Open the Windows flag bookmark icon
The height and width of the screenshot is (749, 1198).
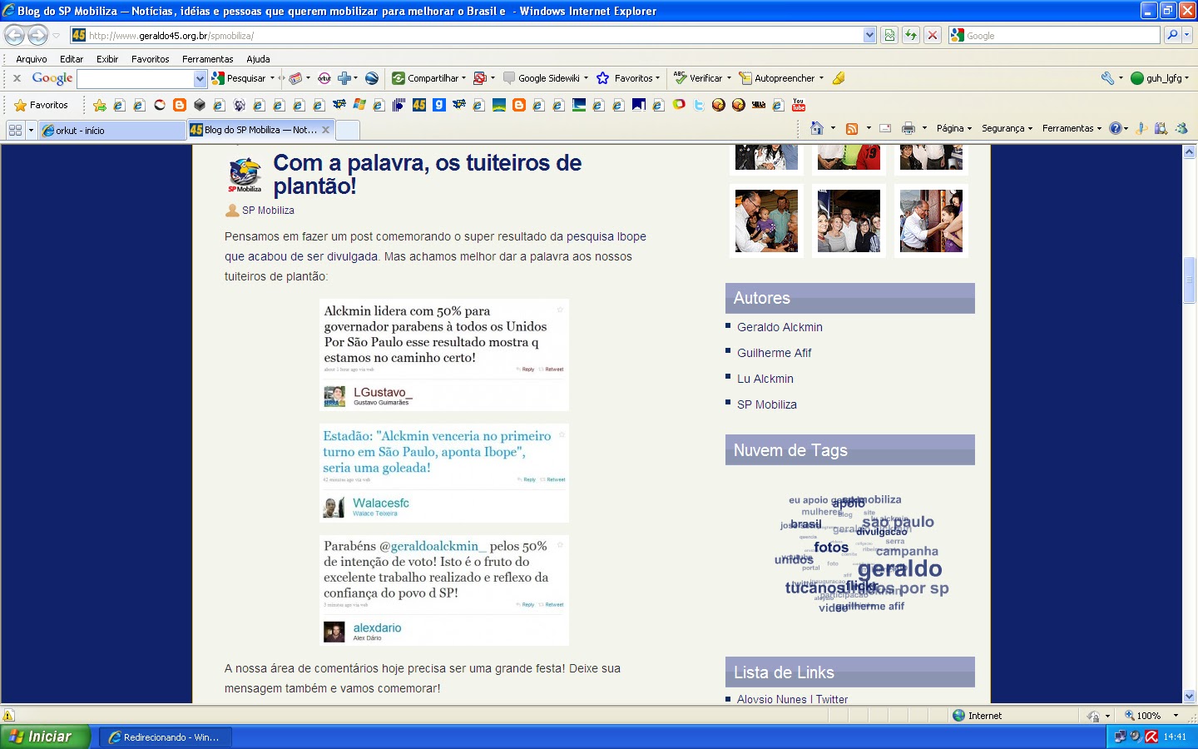pyautogui.click(x=359, y=105)
